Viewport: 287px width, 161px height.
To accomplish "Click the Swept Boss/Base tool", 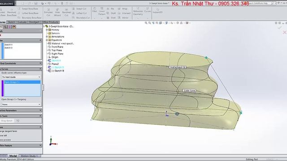I will click(28, 9).
